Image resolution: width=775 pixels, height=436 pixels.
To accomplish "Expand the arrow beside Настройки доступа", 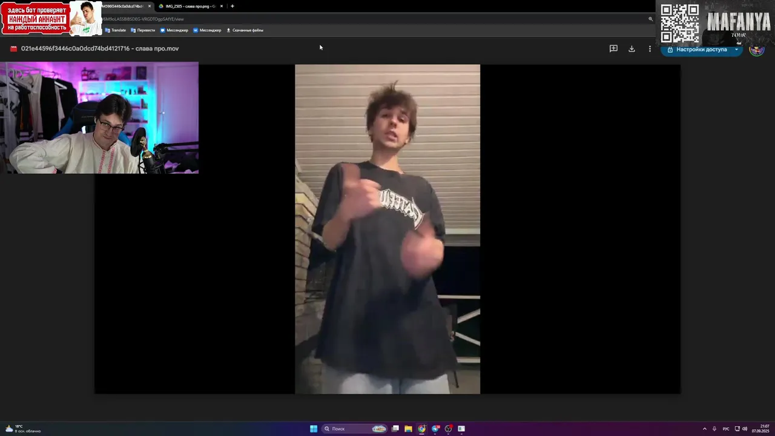I will pos(737,50).
